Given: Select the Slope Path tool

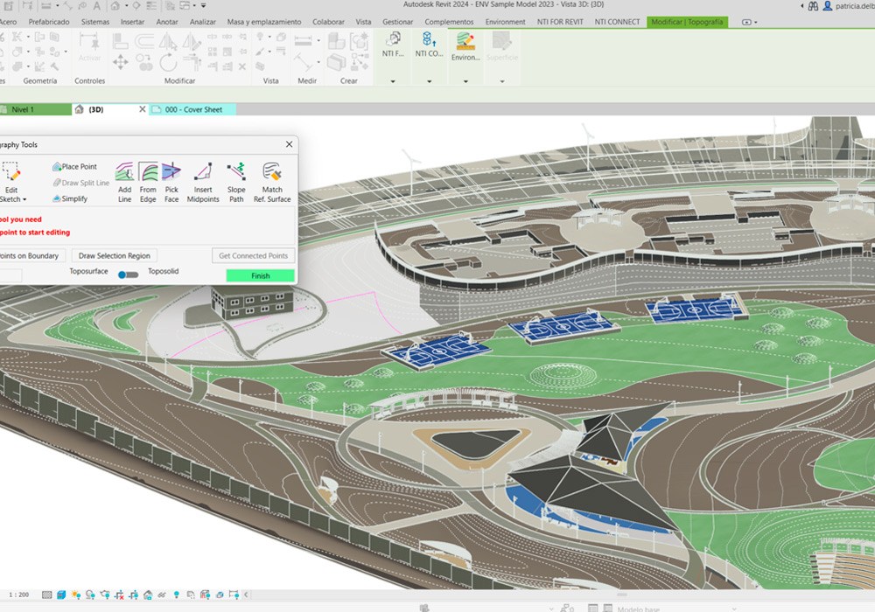Looking at the screenshot, I should (x=236, y=180).
